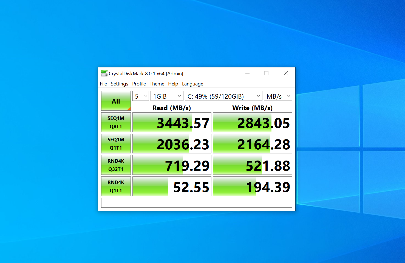The width and height of the screenshot is (405, 263).
Task: Run the SEQ1M Q1T1 test
Action: (x=116, y=144)
